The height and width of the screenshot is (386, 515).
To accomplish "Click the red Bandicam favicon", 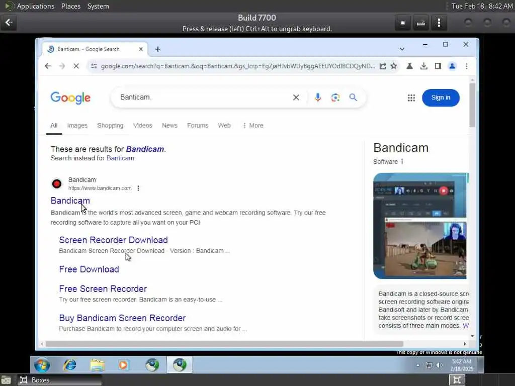I will [x=56, y=183].
